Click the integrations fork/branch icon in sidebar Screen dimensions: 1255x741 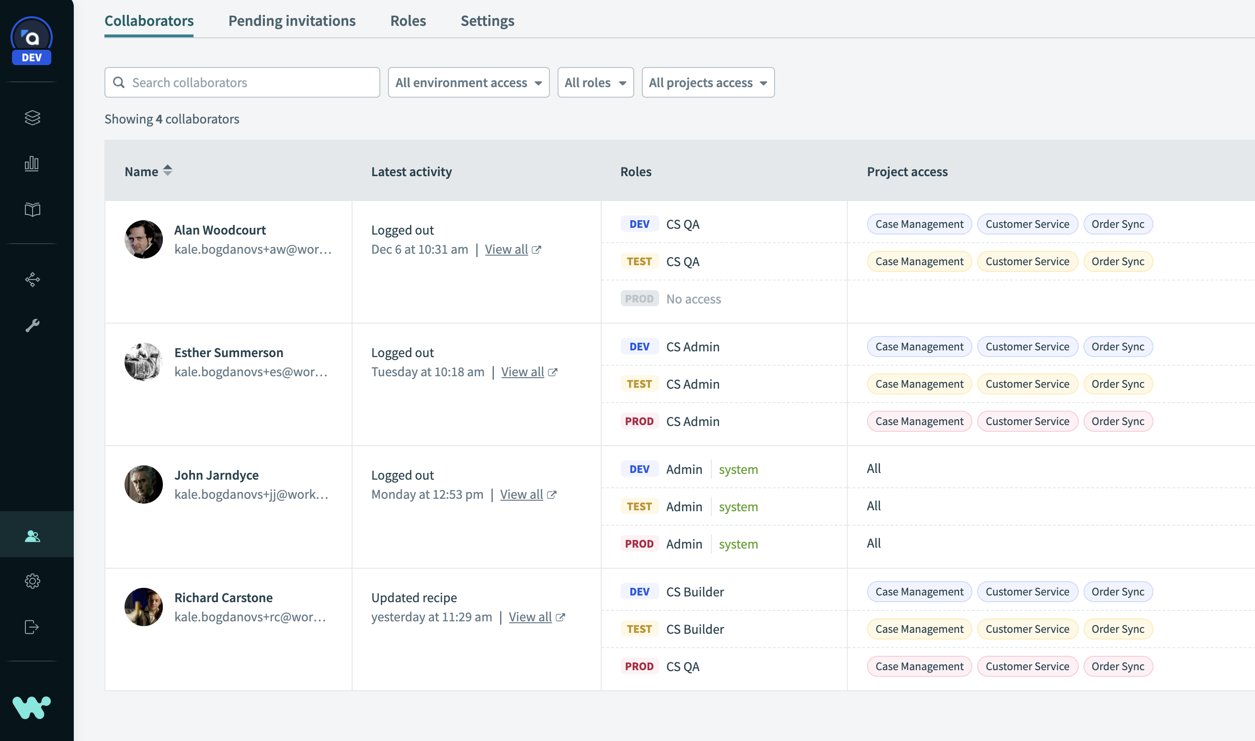coord(33,279)
